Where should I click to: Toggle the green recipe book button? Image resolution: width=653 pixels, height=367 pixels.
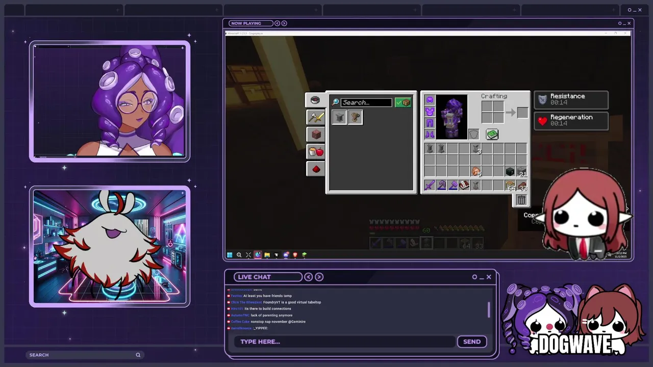pos(492,134)
